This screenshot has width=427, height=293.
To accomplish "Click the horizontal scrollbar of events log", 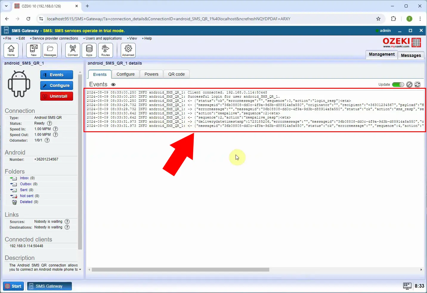I will [x=180, y=269].
